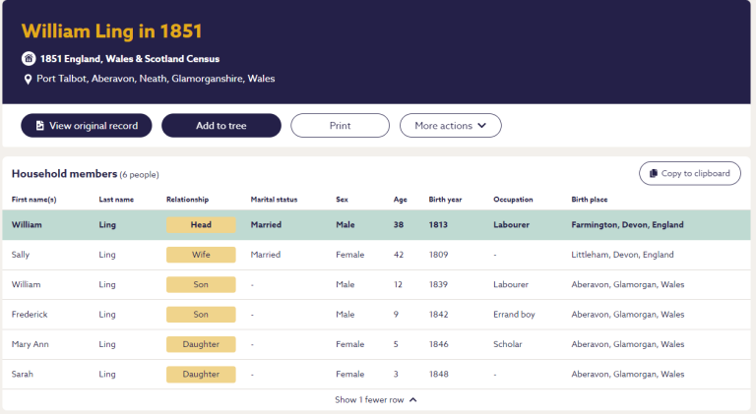The image size is (756, 414).
Task: Click the Add to tree button
Action: 221,126
